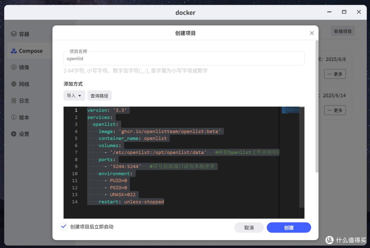Open 更多 menu for the 2025/6/8 project

pos(335,74)
